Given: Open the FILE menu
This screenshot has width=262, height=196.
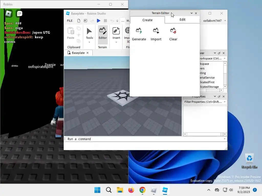Looking at the screenshot, I should point(70,21).
